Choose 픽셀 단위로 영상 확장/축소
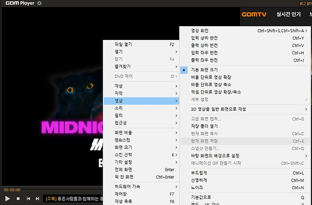 click(245, 92)
